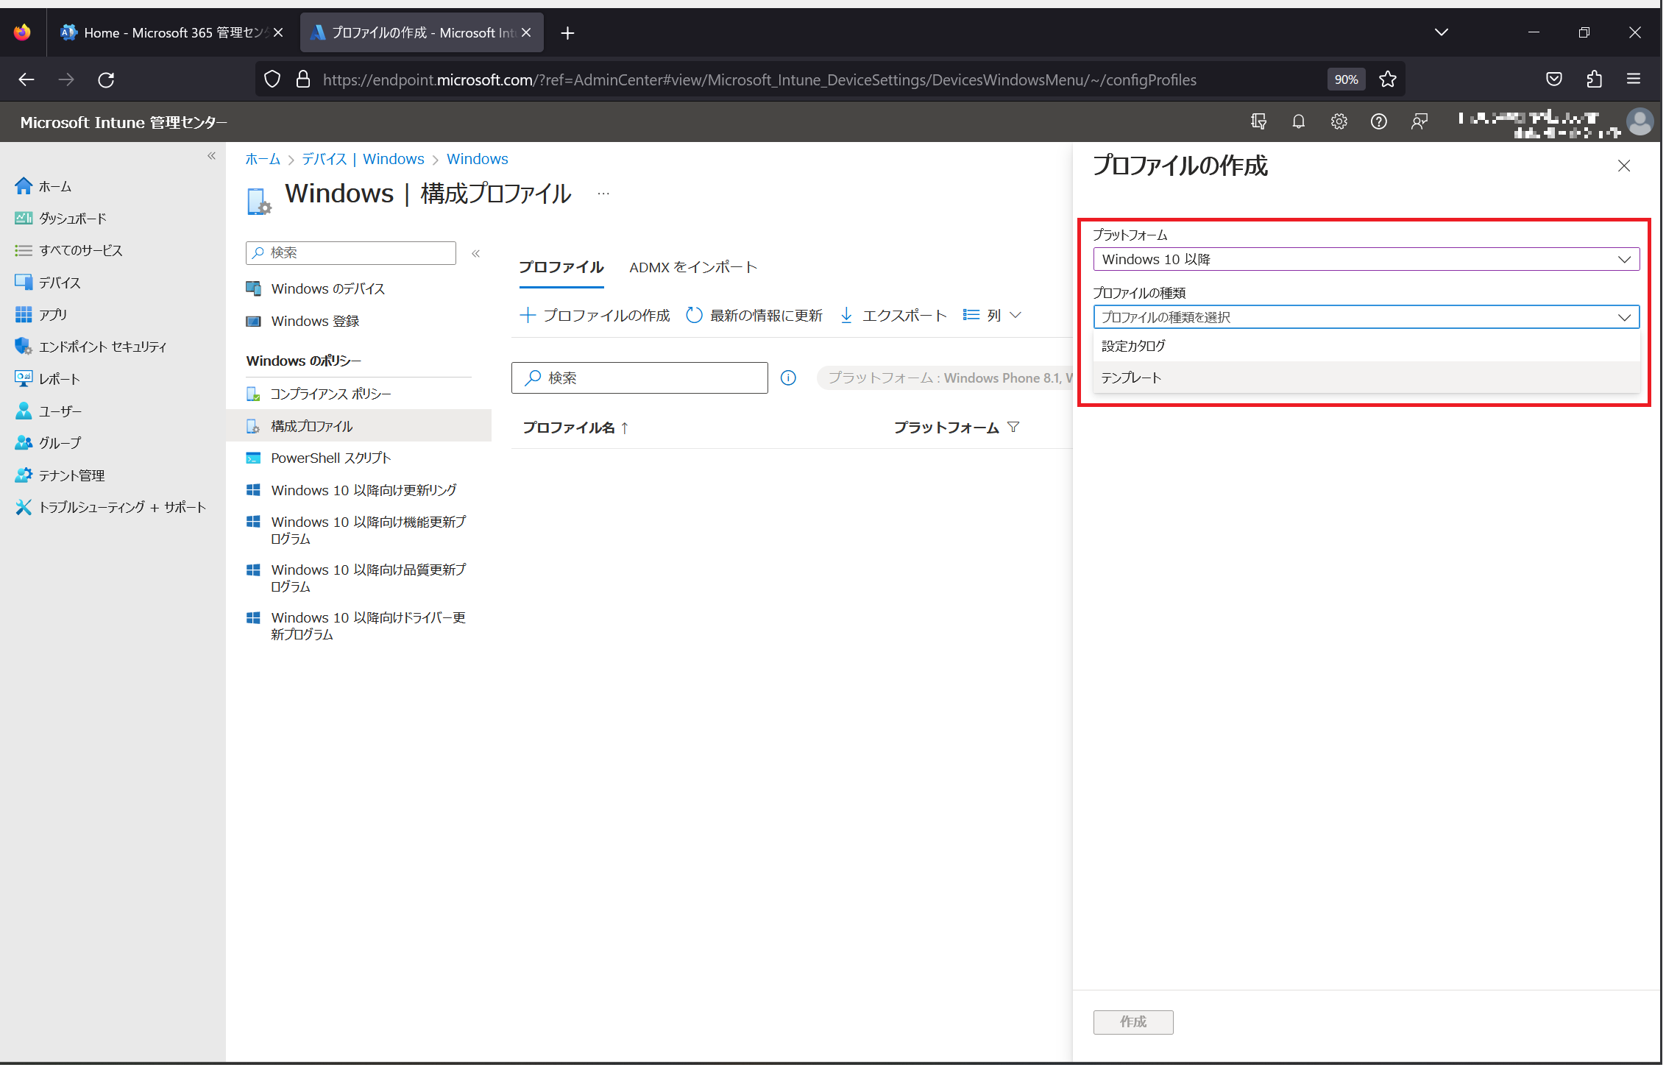This screenshot has width=1666, height=1067.
Task: Open デバイス | Windows breadcrumb link
Action: [364, 160]
